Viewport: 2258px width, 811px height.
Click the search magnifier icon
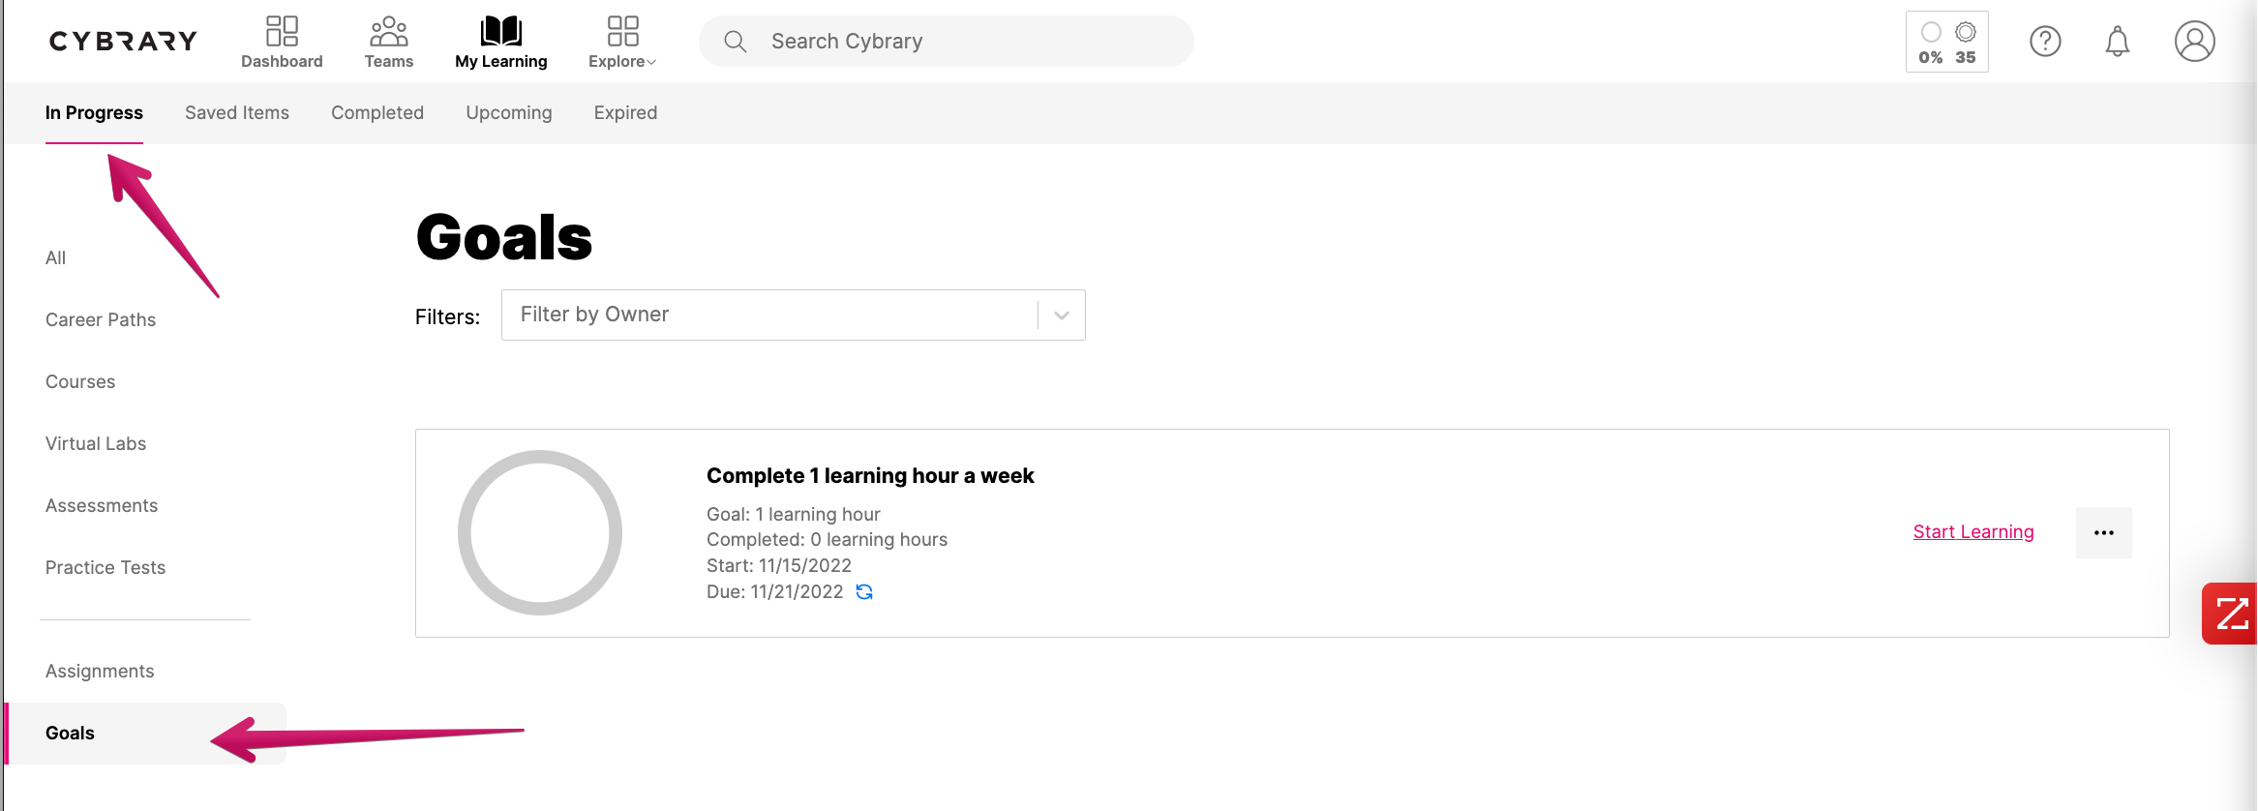point(736,42)
